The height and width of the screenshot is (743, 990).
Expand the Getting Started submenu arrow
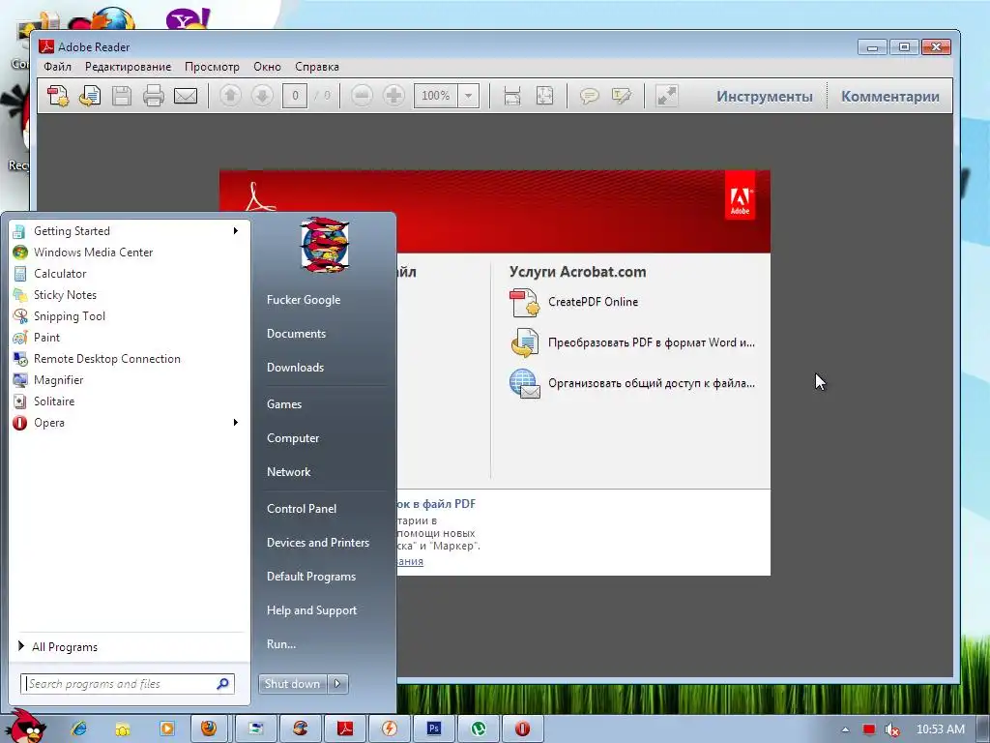pos(236,230)
